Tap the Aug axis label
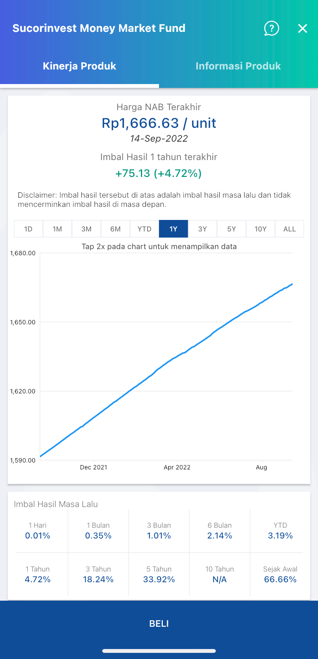The width and height of the screenshot is (318, 659). click(x=262, y=467)
